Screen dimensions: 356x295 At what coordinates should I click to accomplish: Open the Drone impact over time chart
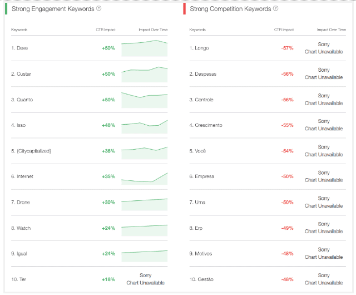coord(145,204)
